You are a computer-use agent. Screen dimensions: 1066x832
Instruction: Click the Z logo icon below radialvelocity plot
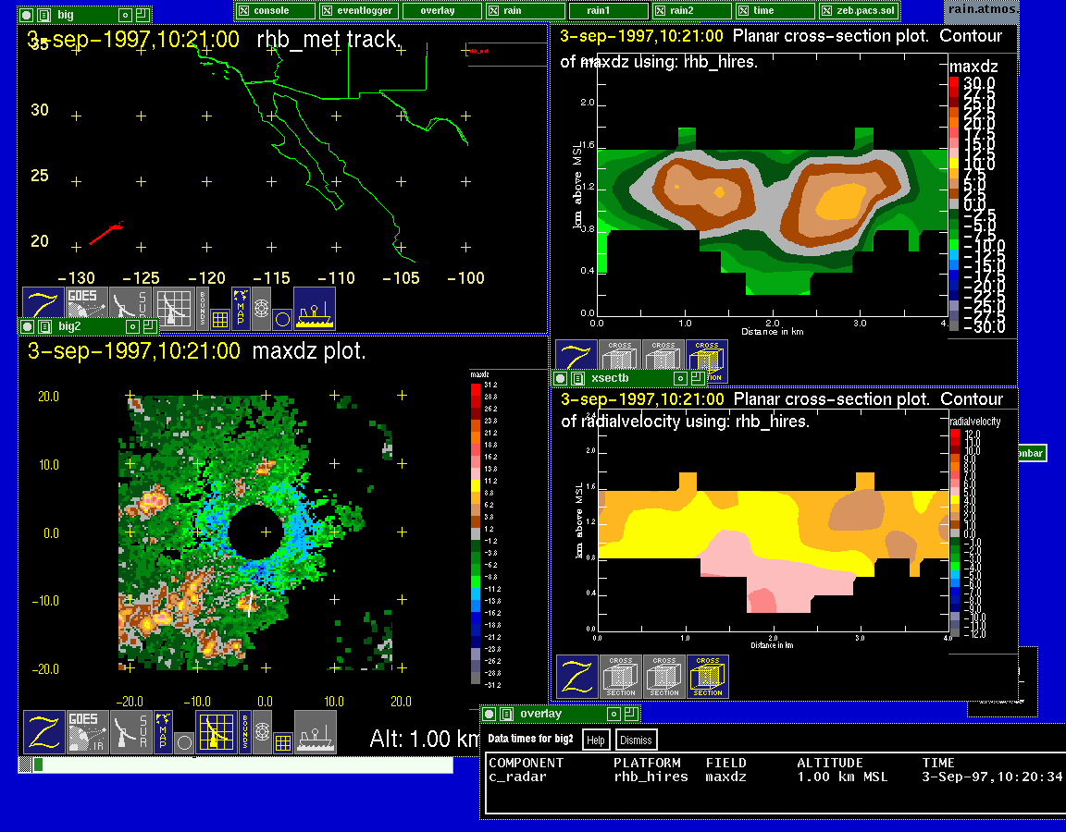[576, 677]
